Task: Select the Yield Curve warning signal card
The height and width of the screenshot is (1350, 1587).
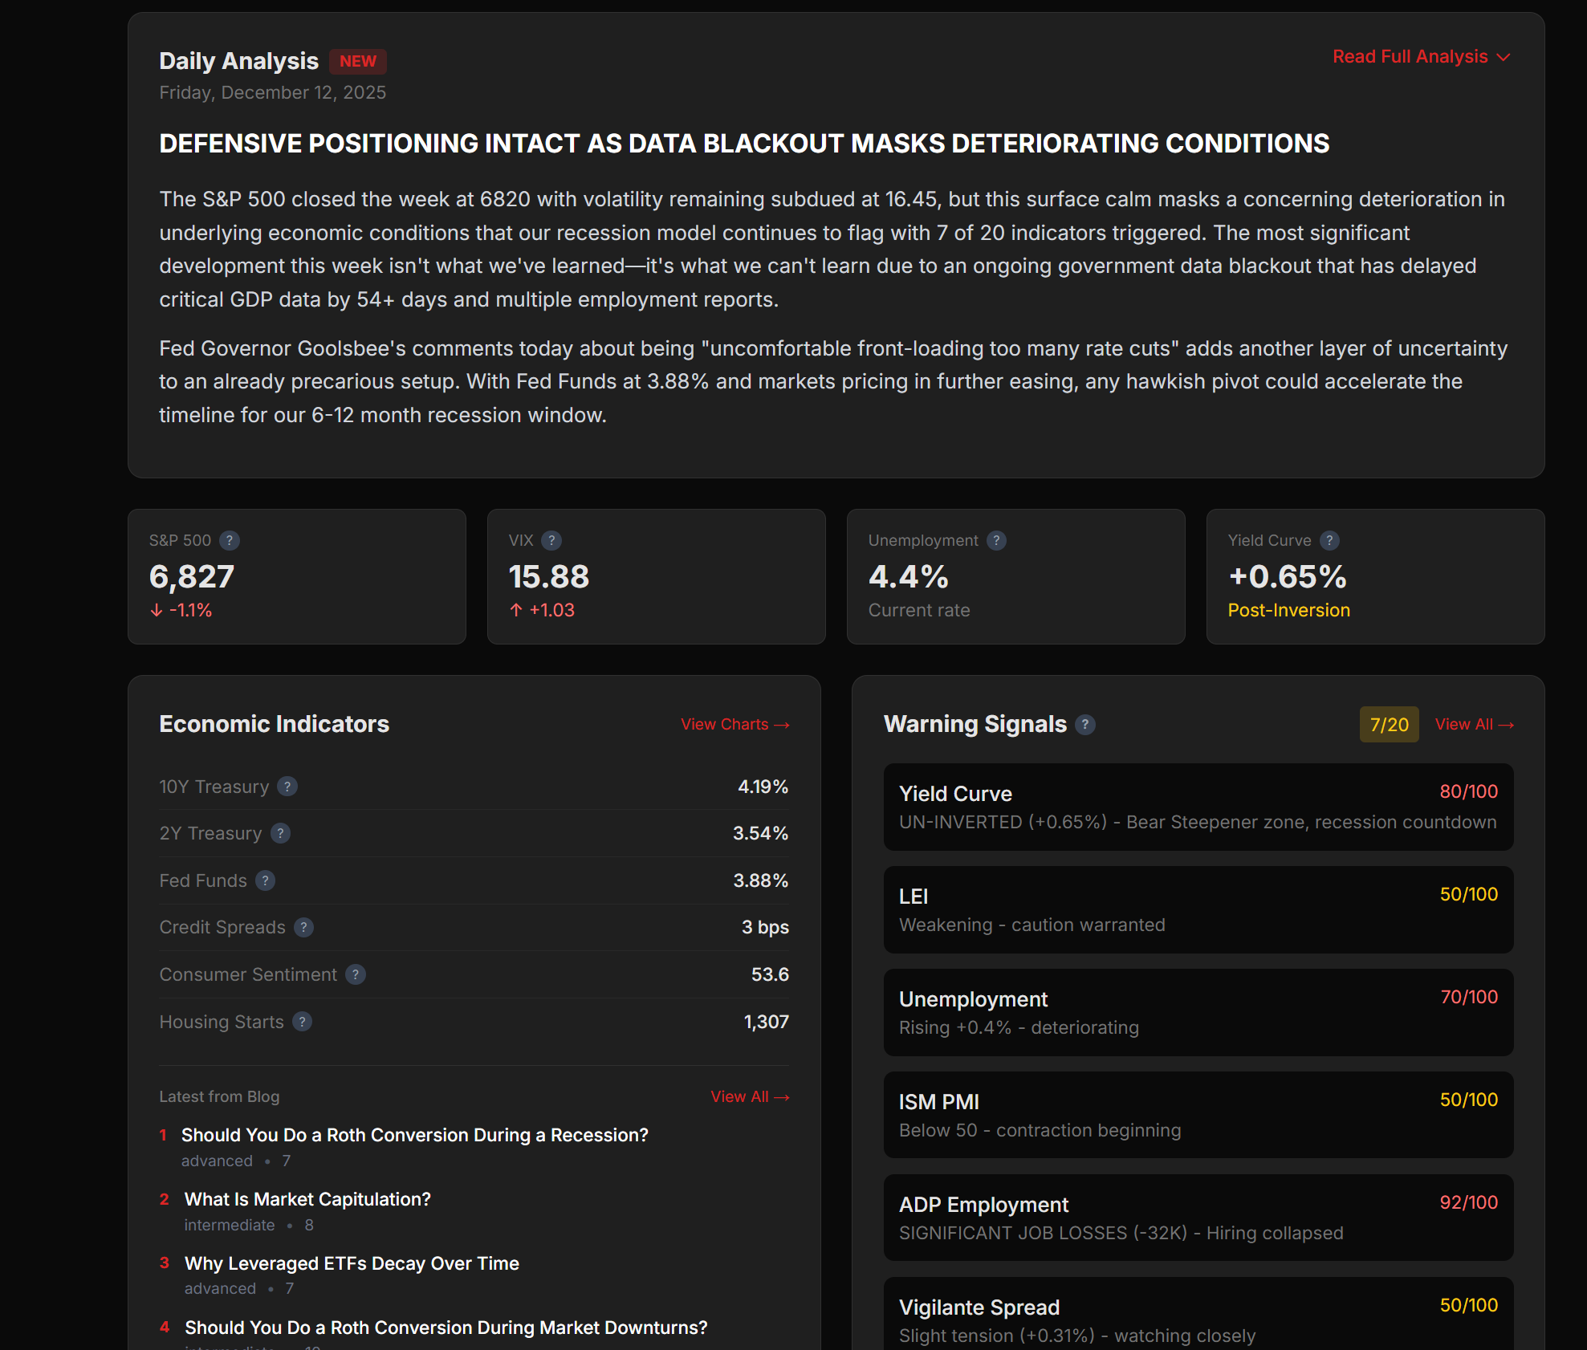Action: click(1198, 807)
